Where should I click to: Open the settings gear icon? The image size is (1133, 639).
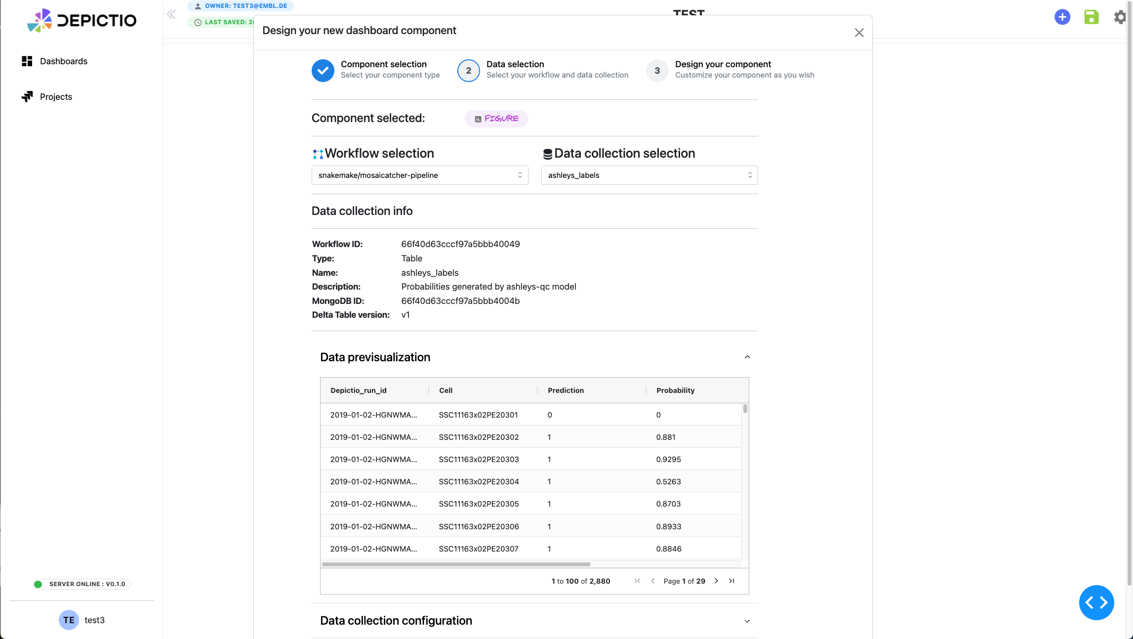click(x=1120, y=17)
